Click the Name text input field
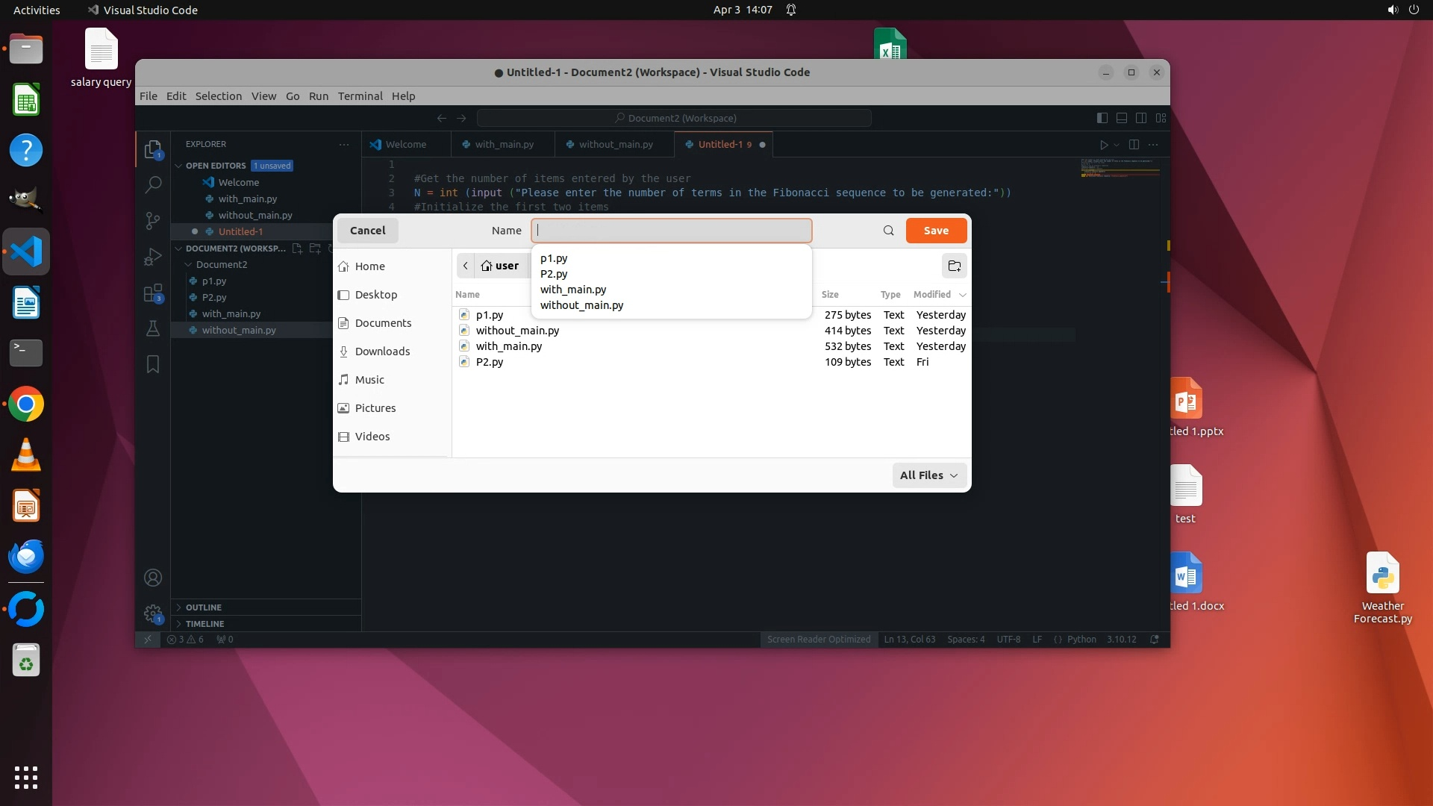 [x=671, y=231]
